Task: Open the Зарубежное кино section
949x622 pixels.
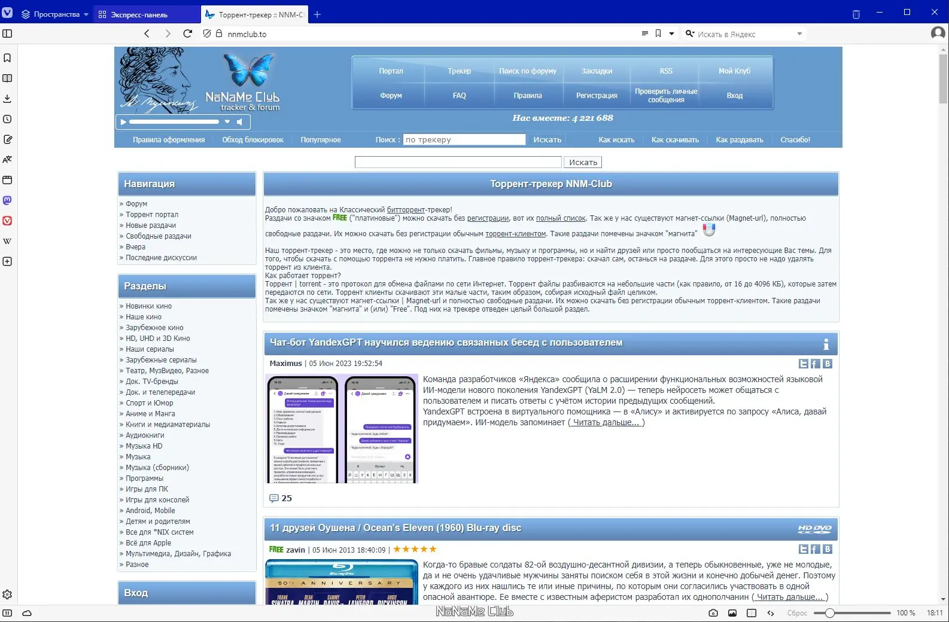Action: point(154,328)
